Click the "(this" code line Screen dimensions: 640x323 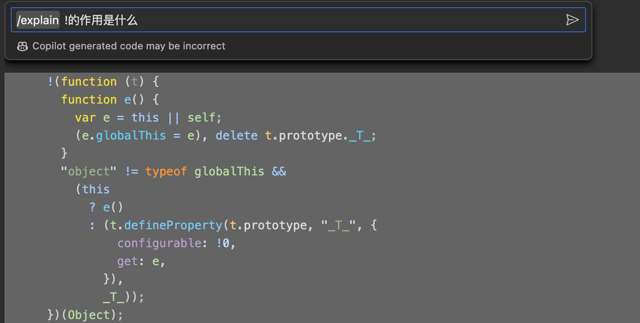pyautogui.click(x=92, y=189)
